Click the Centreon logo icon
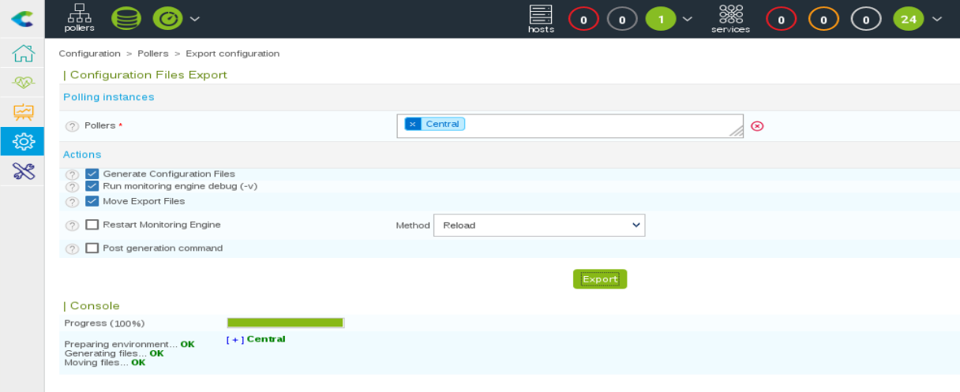This screenshot has width=960, height=392. click(22, 18)
